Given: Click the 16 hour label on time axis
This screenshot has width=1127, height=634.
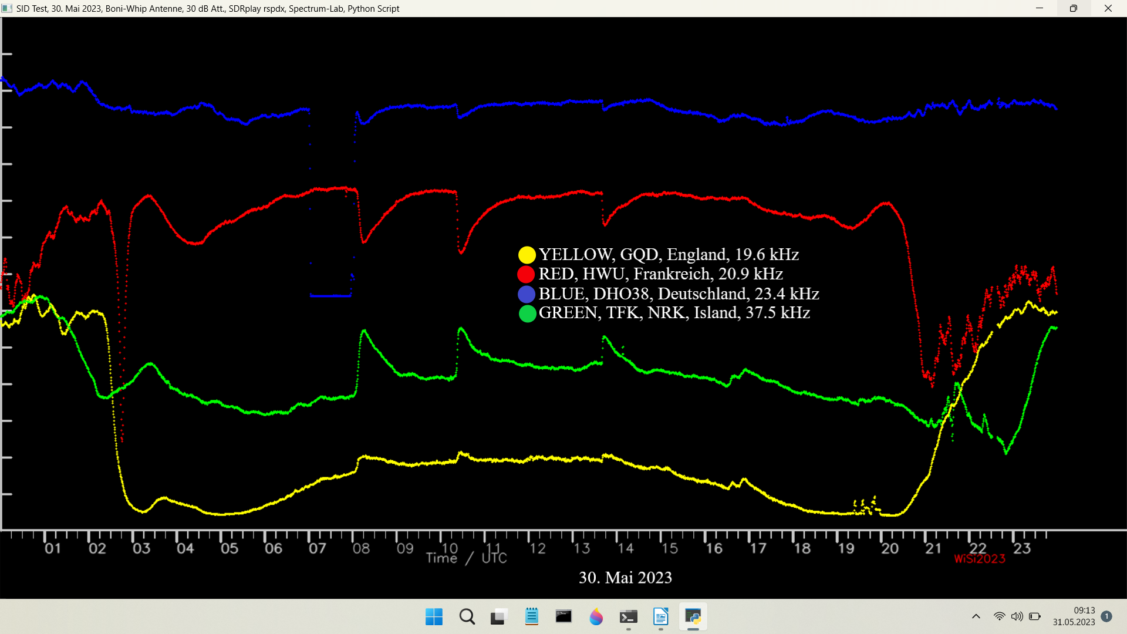Looking at the screenshot, I should point(714,548).
